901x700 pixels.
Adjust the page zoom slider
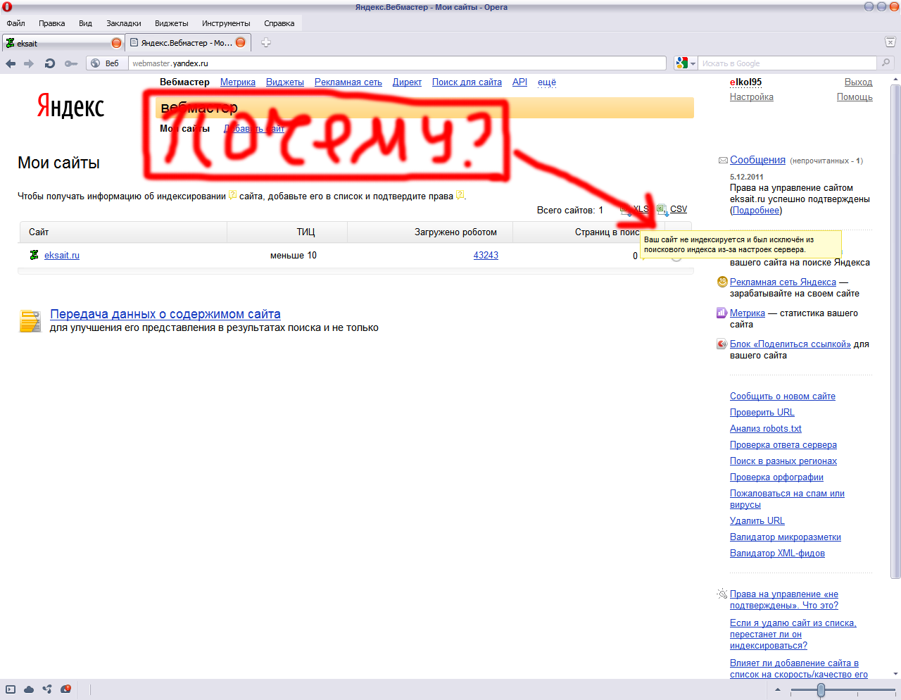pos(821,690)
